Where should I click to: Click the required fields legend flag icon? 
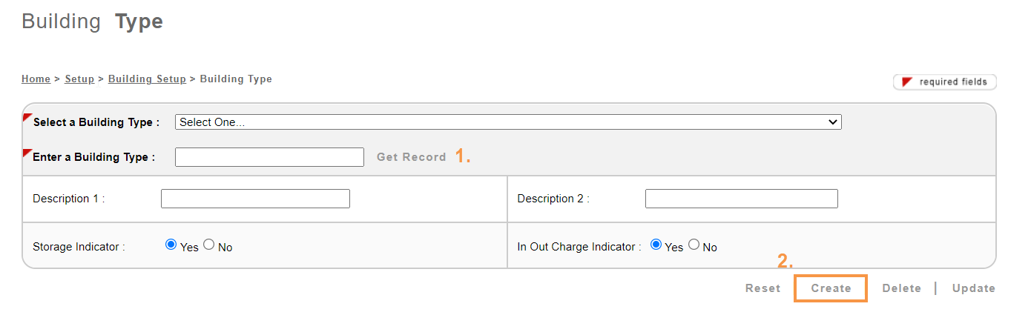pyautogui.click(x=906, y=82)
